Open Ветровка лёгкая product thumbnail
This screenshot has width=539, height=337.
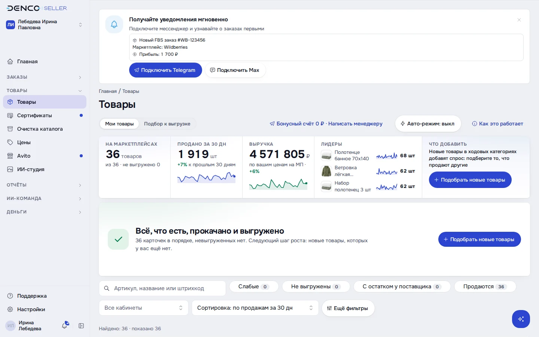(x=326, y=171)
